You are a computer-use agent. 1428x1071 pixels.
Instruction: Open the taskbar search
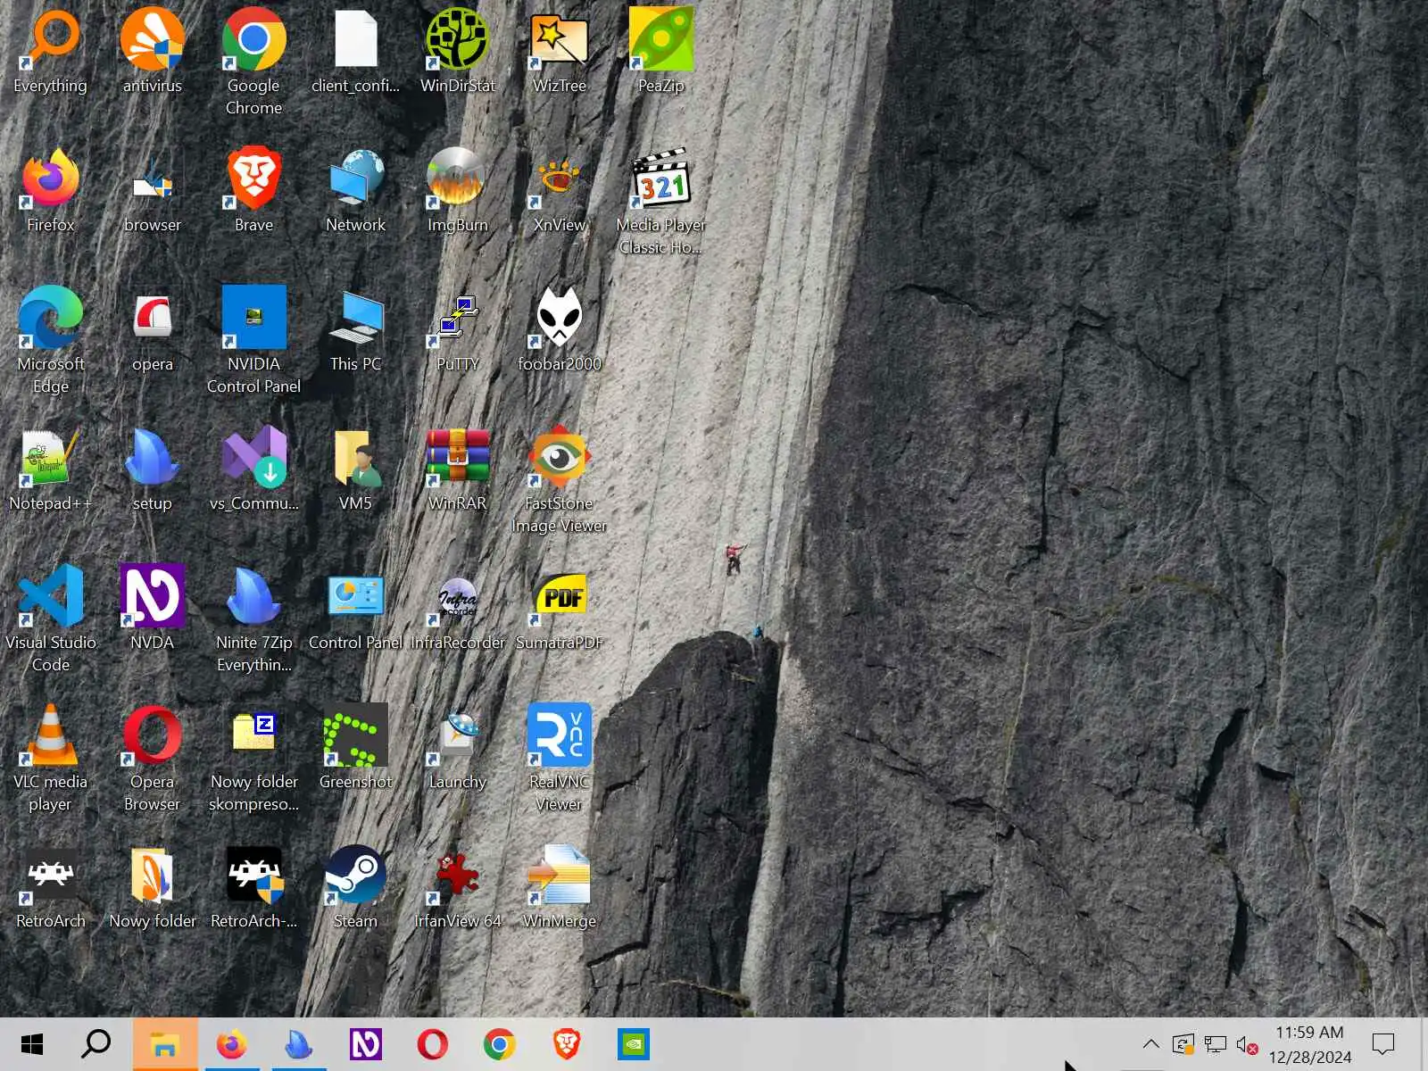pyautogui.click(x=96, y=1044)
